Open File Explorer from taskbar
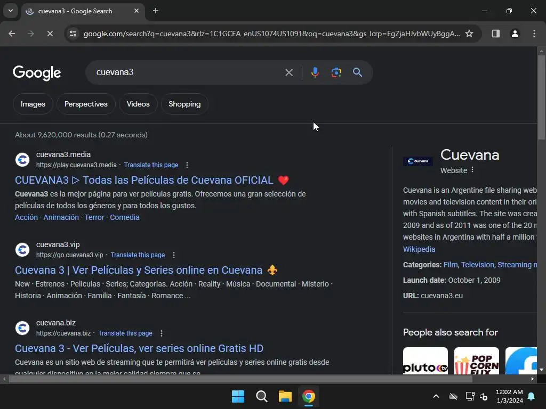The width and height of the screenshot is (546, 409). point(285,396)
